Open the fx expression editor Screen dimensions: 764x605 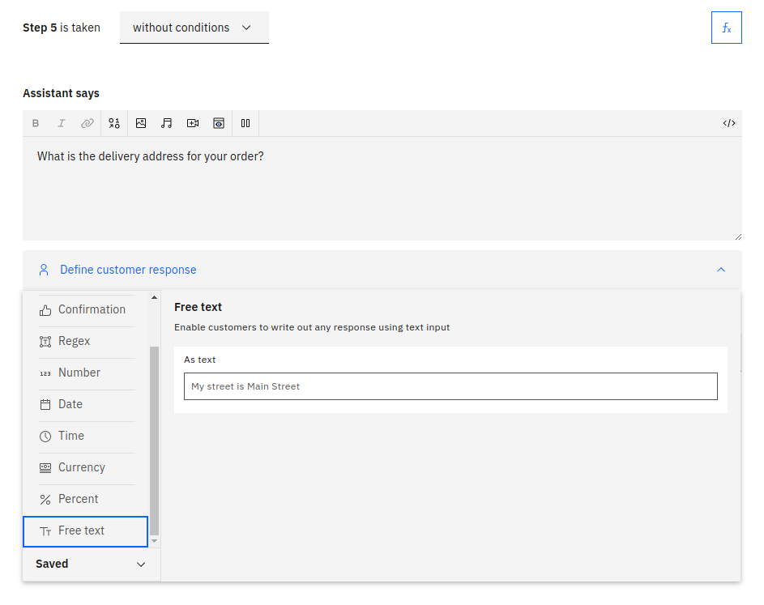coord(726,28)
